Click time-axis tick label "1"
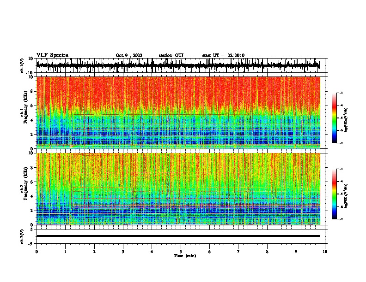 click(65, 252)
